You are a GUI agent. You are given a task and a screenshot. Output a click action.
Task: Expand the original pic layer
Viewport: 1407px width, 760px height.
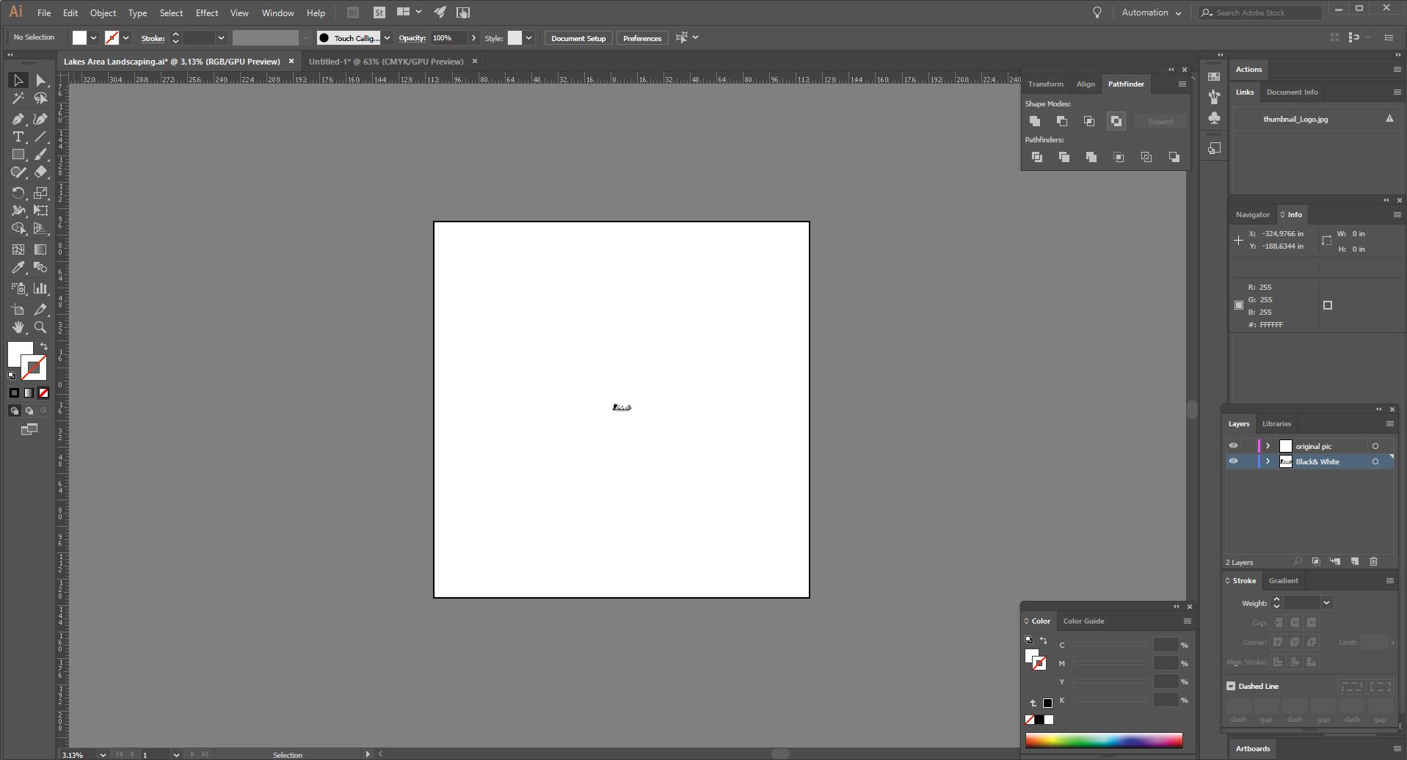(1268, 446)
